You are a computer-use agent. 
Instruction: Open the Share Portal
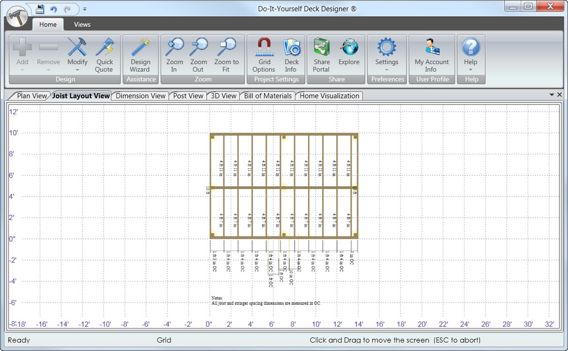coord(322,55)
